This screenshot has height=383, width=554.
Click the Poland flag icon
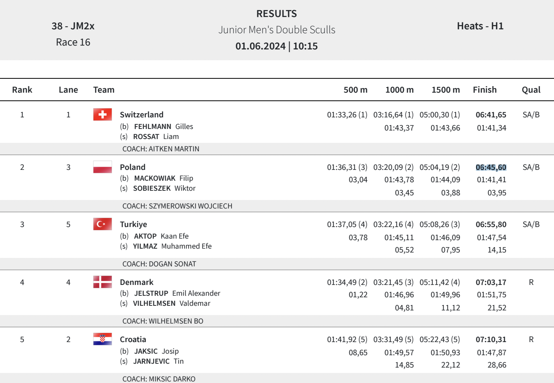[102, 167]
